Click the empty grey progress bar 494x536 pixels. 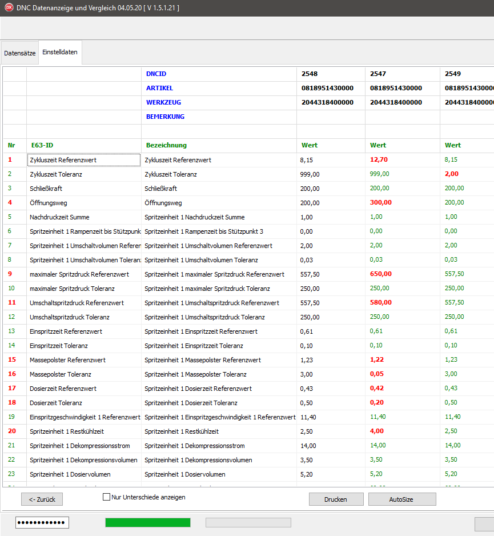[248, 522]
